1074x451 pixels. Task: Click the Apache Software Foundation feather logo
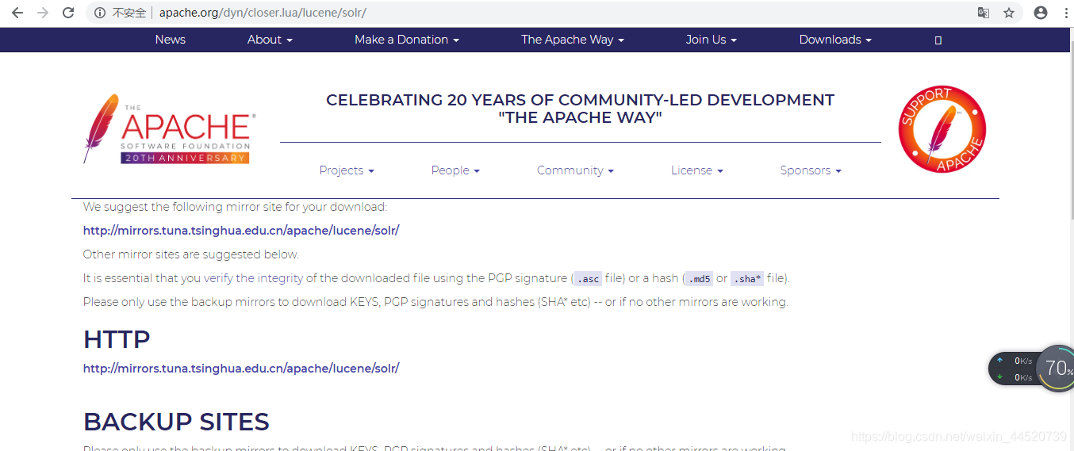(x=169, y=129)
